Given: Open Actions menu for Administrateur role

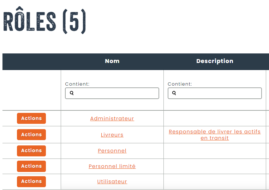Looking at the screenshot, I should (x=31, y=119).
